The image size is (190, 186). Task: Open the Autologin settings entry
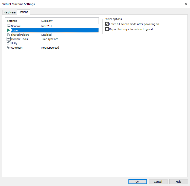pyautogui.click(x=52, y=48)
